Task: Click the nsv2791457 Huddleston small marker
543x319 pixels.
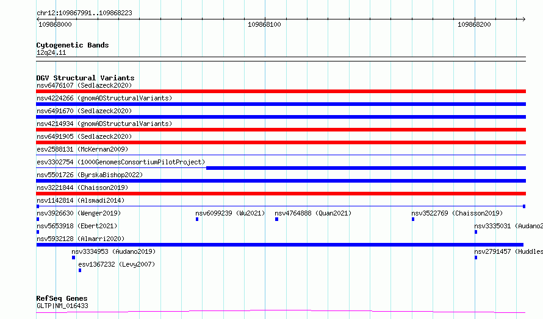Action: coord(476,258)
